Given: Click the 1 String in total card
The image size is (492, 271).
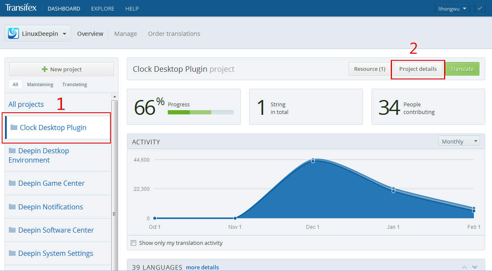Looking at the screenshot, I should coord(306,107).
